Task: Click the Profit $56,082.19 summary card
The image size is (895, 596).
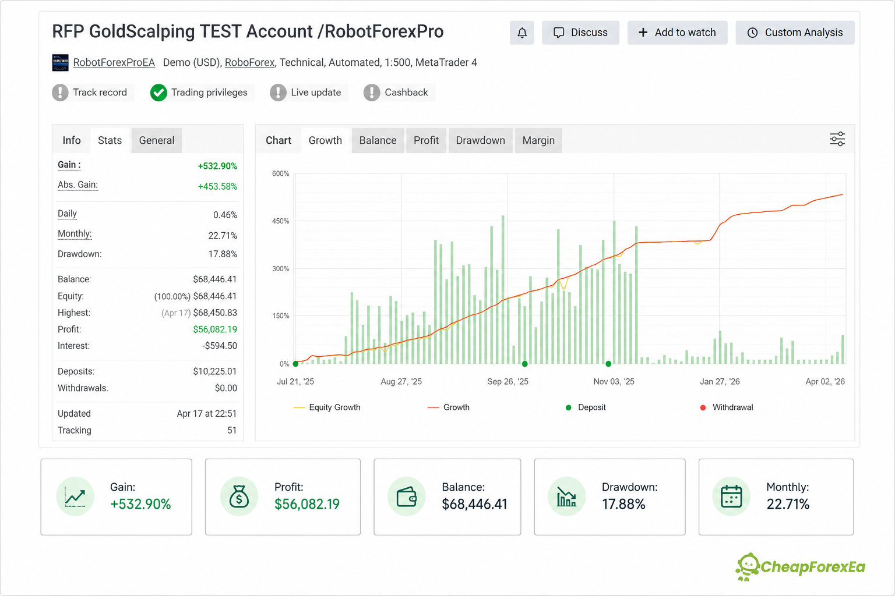Action: coord(283,497)
